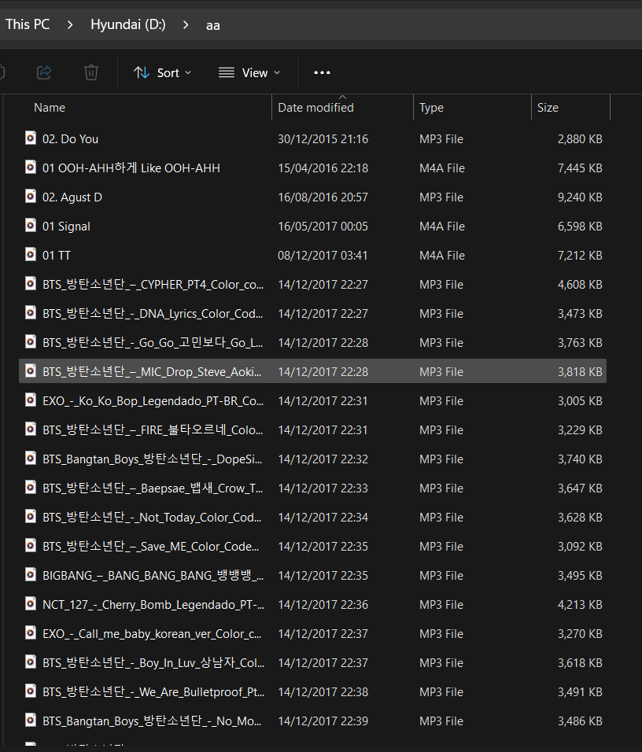Viewport: 642px width, 752px height.
Task: Navigate to Hyundai (D:) breadcrumb
Action: (128, 25)
